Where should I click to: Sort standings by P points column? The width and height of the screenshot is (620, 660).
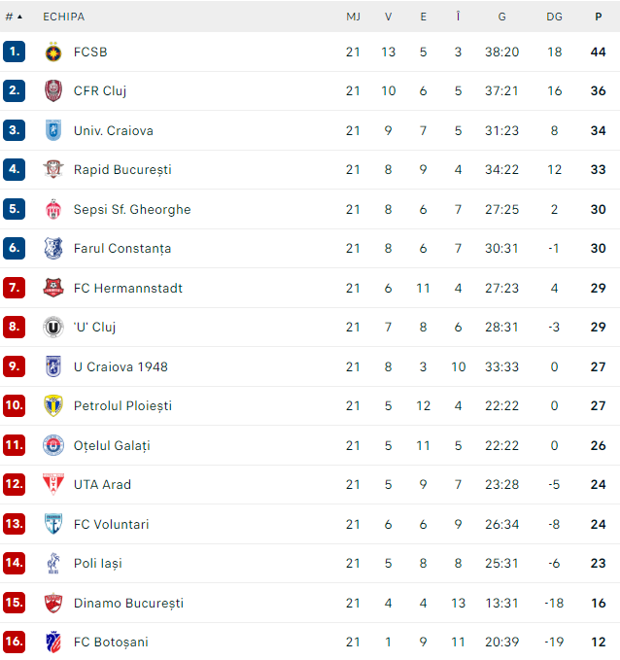point(598,17)
